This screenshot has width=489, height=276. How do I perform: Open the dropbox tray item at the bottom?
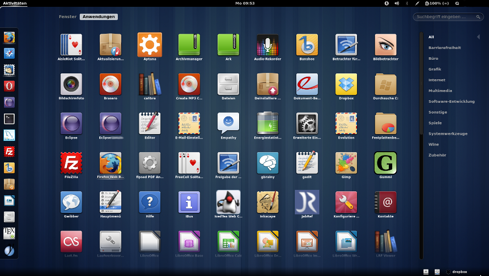(457, 272)
